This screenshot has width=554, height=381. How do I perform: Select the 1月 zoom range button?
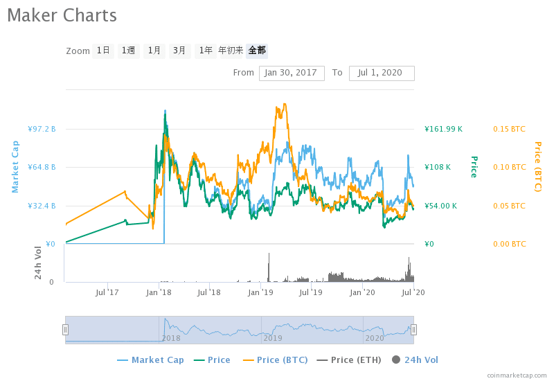tap(154, 51)
